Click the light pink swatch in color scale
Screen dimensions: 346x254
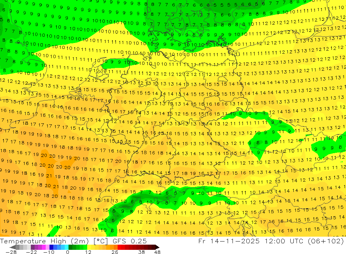(47, 247)
